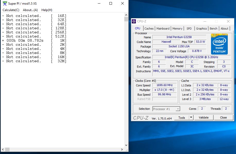Screen dimensions: 236x154
Task: Click the Package value 'Socket 1150 LGA'
Action: 179,46
